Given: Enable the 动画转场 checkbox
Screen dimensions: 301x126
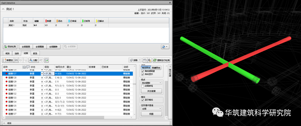Looking at the screenshot, I should pos(142,86).
